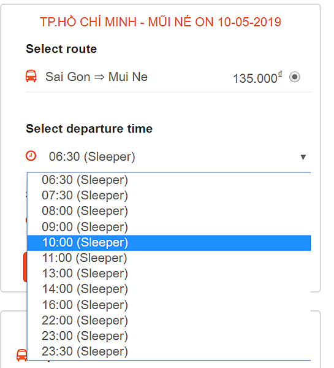Choose the 11:00 (Sleeper) option
This screenshot has width=334, height=368.
pos(169,258)
